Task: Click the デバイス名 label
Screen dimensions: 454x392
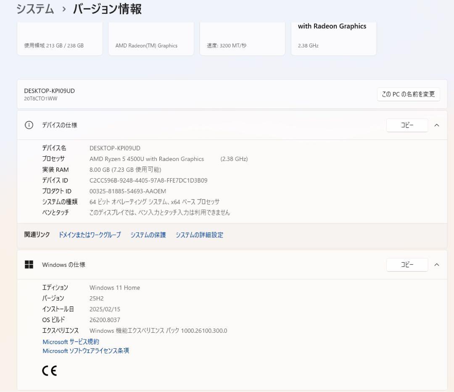Action: [x=54, y=148]
